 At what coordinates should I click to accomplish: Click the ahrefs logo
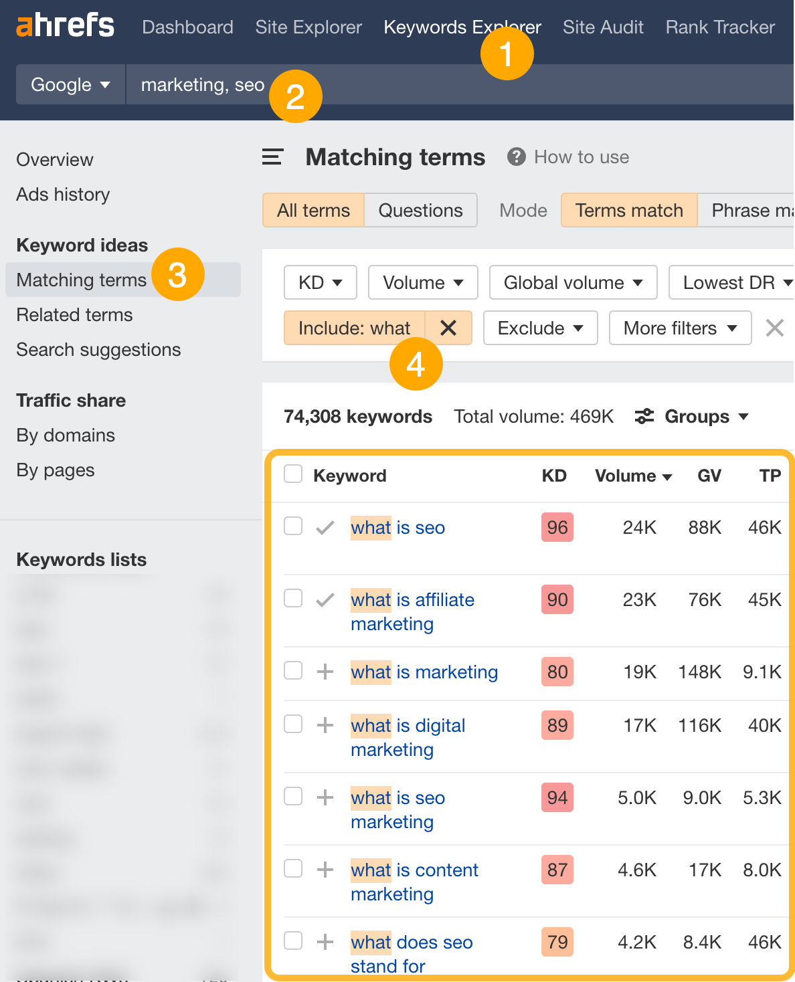click(x=64, y=26)
